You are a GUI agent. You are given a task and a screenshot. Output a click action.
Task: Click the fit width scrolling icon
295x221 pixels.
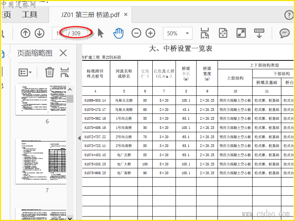(x=205, y=33)
